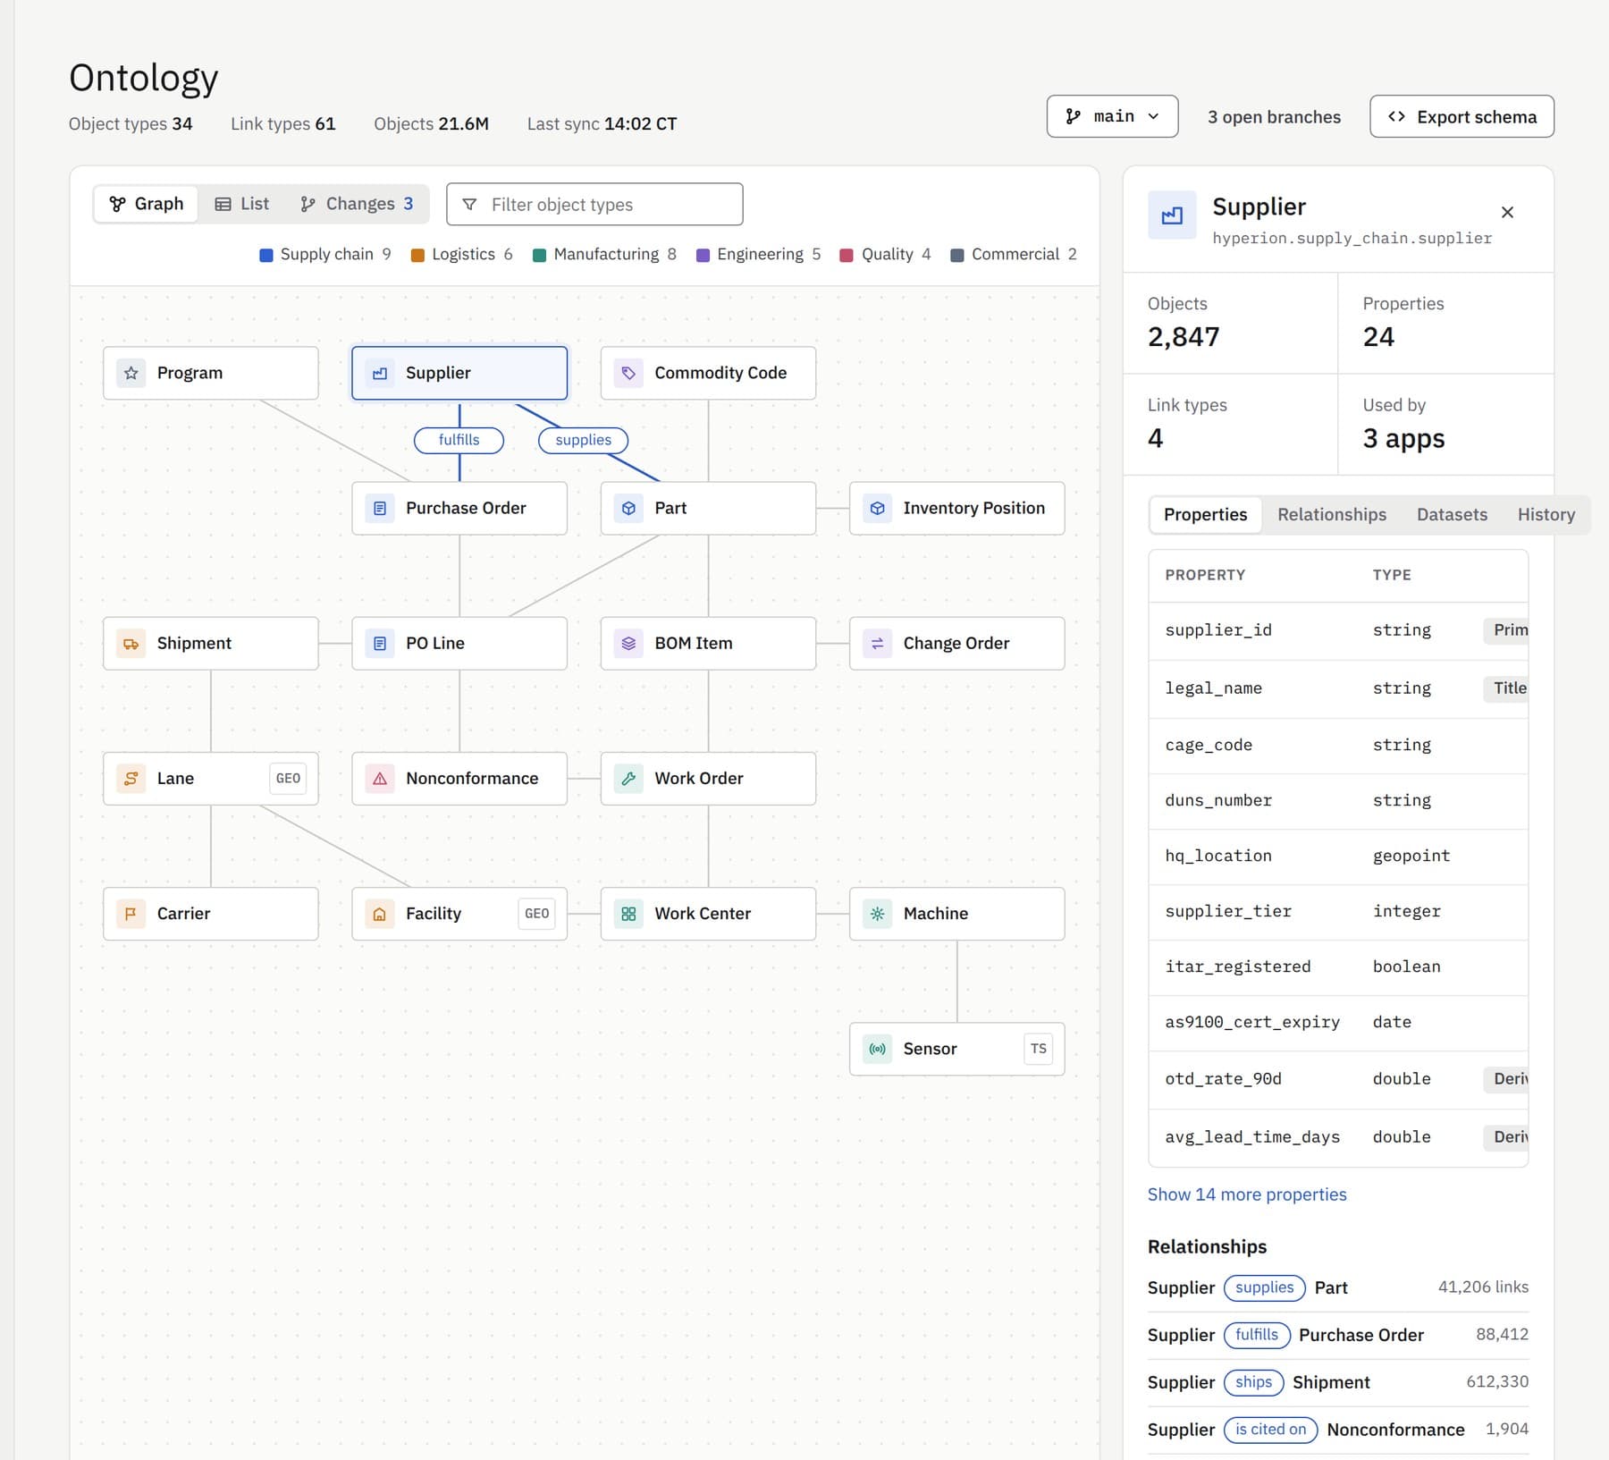Viewport: 1609px width, 1460px height.
Task: Click the swap arrows icon on Change Order
Action: [878, 643]
